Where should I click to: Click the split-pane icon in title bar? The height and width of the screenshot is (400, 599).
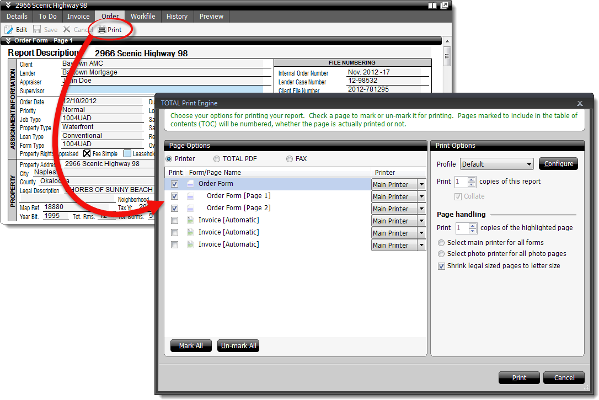(432, 6)
